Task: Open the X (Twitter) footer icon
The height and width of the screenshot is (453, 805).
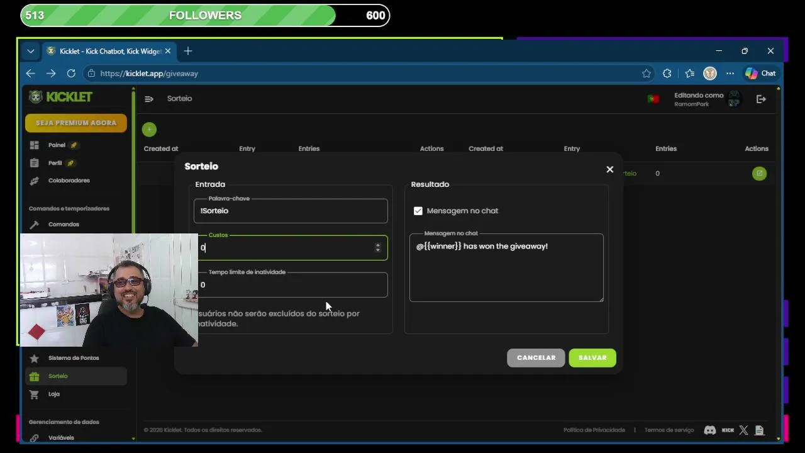Action: click(744, 430)
